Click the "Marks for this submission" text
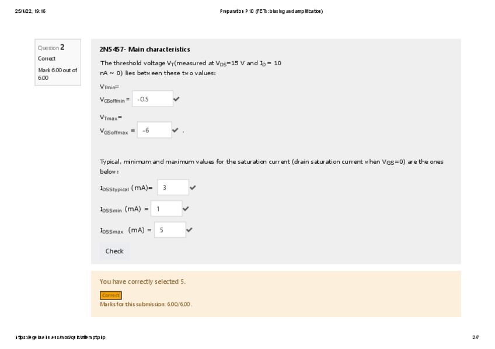Screen dimensions: 495x349 point(146,304)
